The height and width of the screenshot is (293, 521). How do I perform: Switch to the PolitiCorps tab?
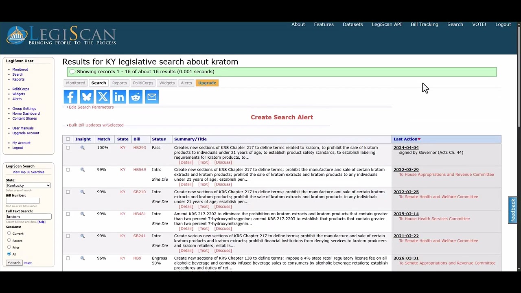(143, 83)
